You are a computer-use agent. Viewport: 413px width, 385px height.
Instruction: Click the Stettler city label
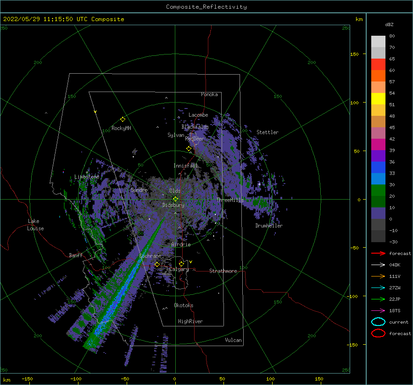(x=268, y=132)
